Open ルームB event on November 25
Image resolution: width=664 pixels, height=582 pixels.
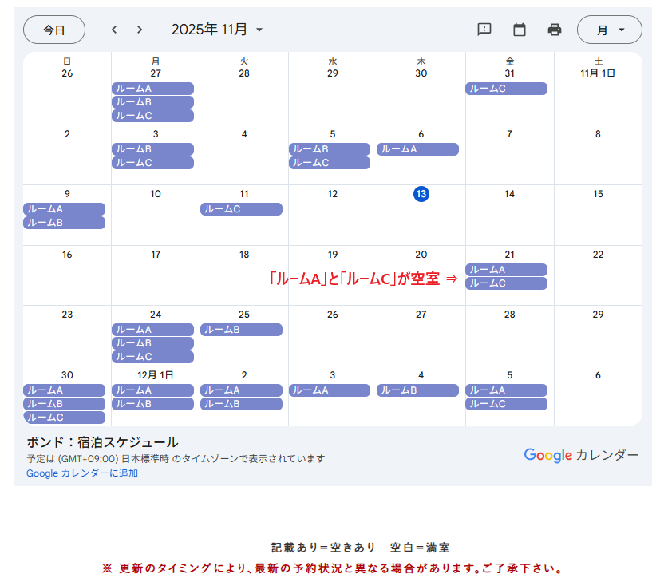[x=241, y=330]
